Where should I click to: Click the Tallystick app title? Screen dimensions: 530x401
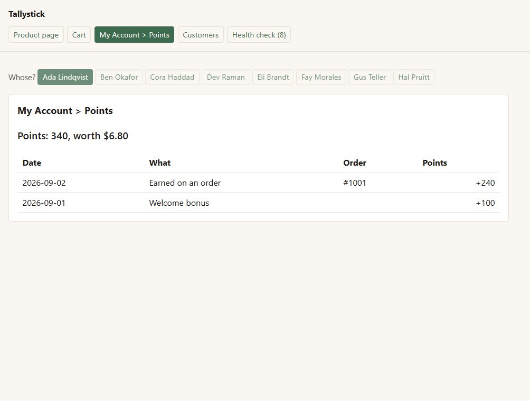[27, 14]
